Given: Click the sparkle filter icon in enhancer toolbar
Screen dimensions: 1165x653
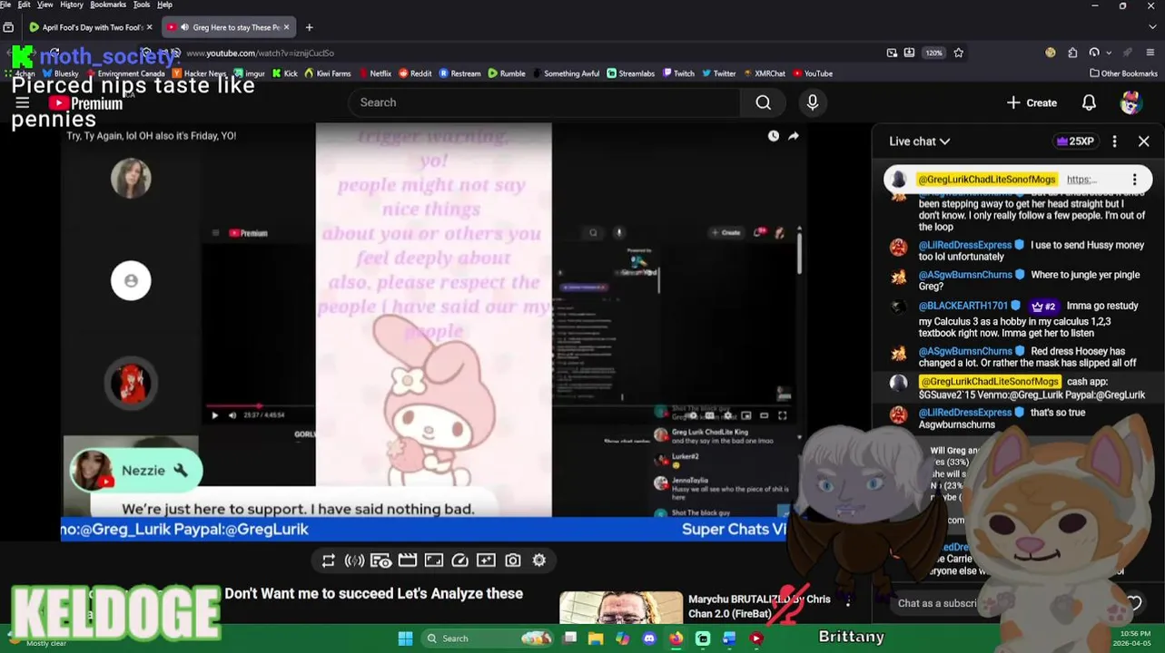Looking at the screenshot, I should click(487, 560).
